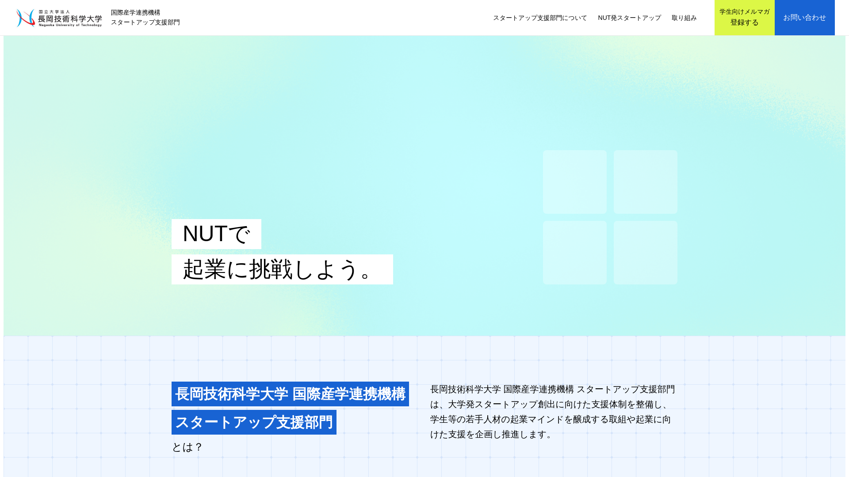Click the とは？ text
The width and height of the screenshot is (849, 477).
(187, 447)
